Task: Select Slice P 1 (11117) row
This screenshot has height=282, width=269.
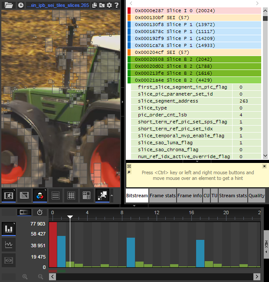Action: 194,31
